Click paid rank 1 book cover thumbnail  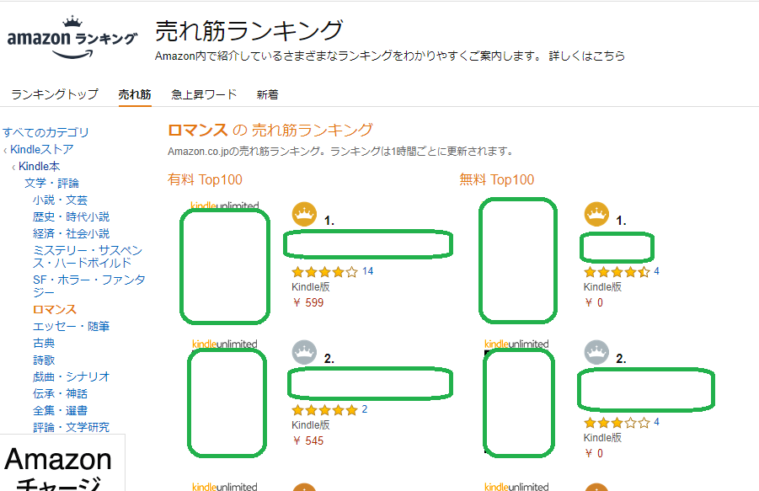point(226,266)
